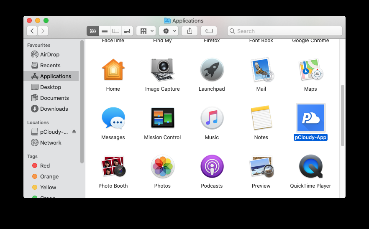369x229 pixels.
Task: Select Applications in the sidebar
Action: (x=51, y=76)
